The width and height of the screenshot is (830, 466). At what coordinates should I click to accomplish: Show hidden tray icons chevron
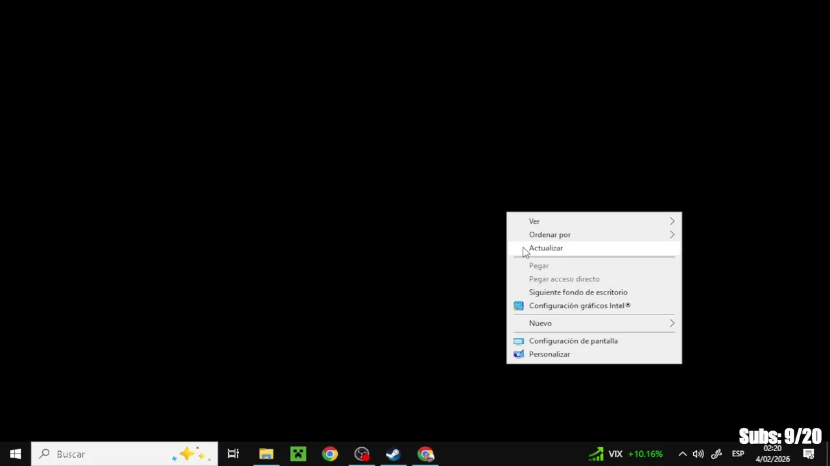(x=682, y=454)
